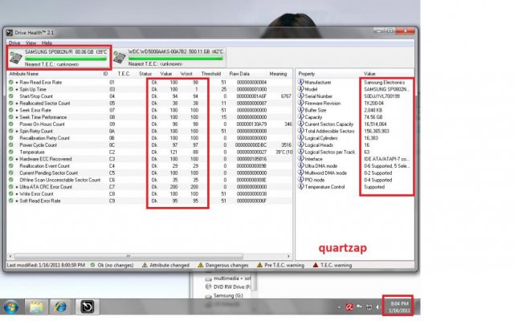Click the Manufacturer property info icon
The height and width of the screenshot is (321, 514).
pos(300,82)
